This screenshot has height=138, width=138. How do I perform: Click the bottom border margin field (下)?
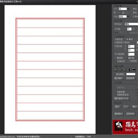[x=131, y=50]
